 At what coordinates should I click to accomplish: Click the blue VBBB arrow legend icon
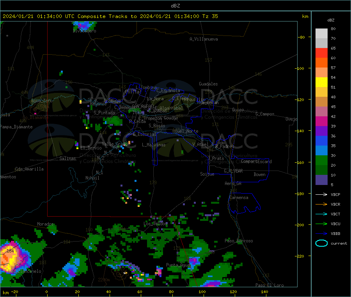pos(321,234)
